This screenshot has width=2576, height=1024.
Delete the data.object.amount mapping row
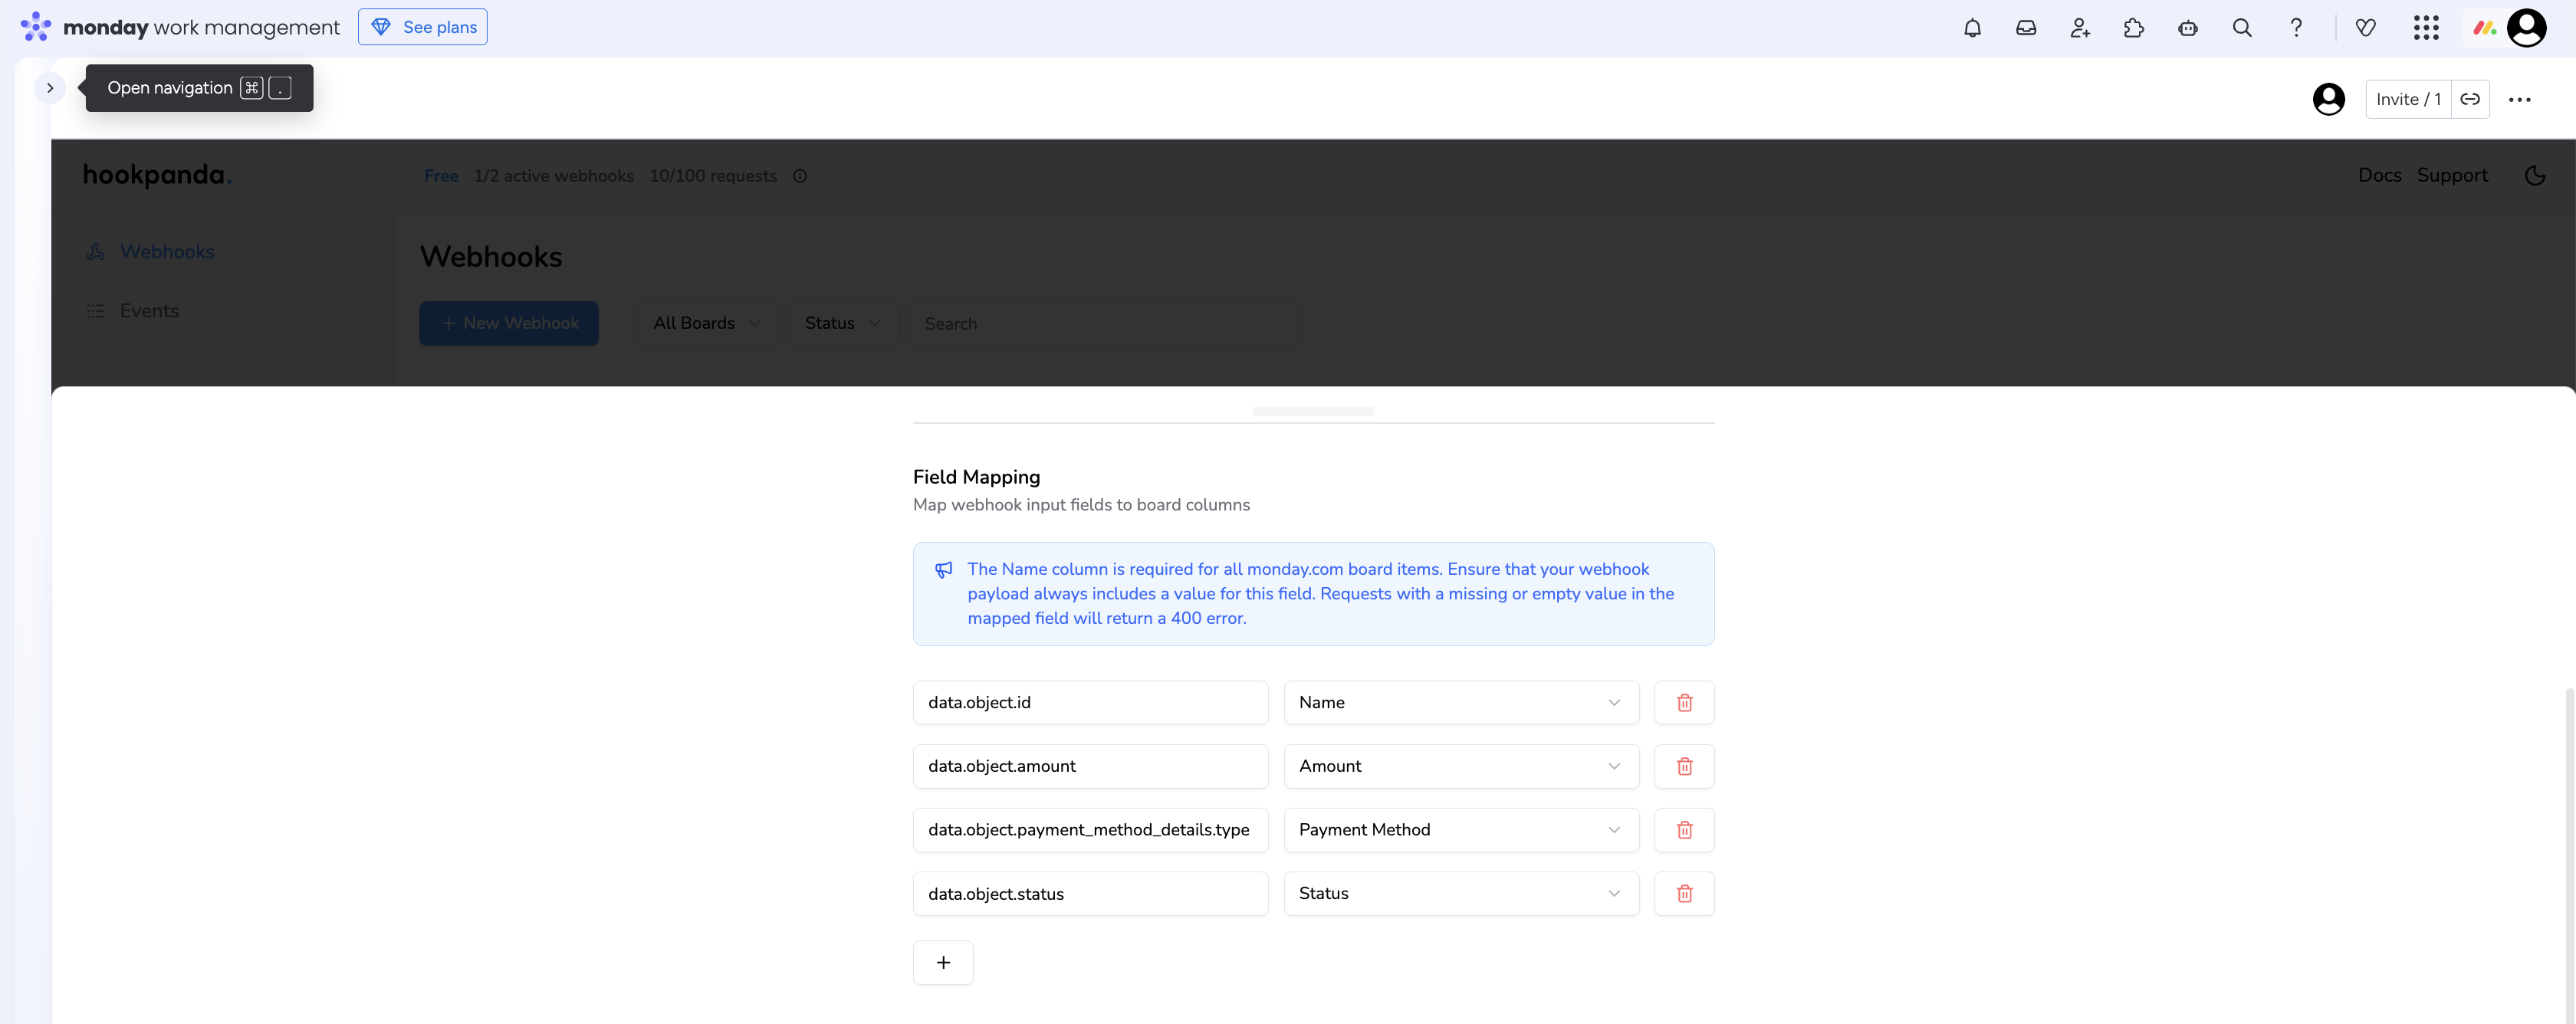pyautogui.click(x=1684, y=766)
